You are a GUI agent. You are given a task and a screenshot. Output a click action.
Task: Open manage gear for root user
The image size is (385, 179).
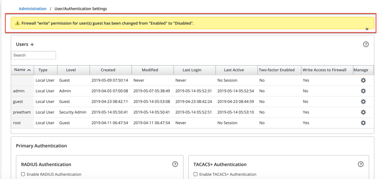(x=363, y=123)
